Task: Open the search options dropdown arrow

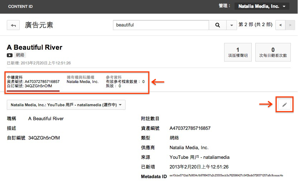Action: (x=232, y=25)
